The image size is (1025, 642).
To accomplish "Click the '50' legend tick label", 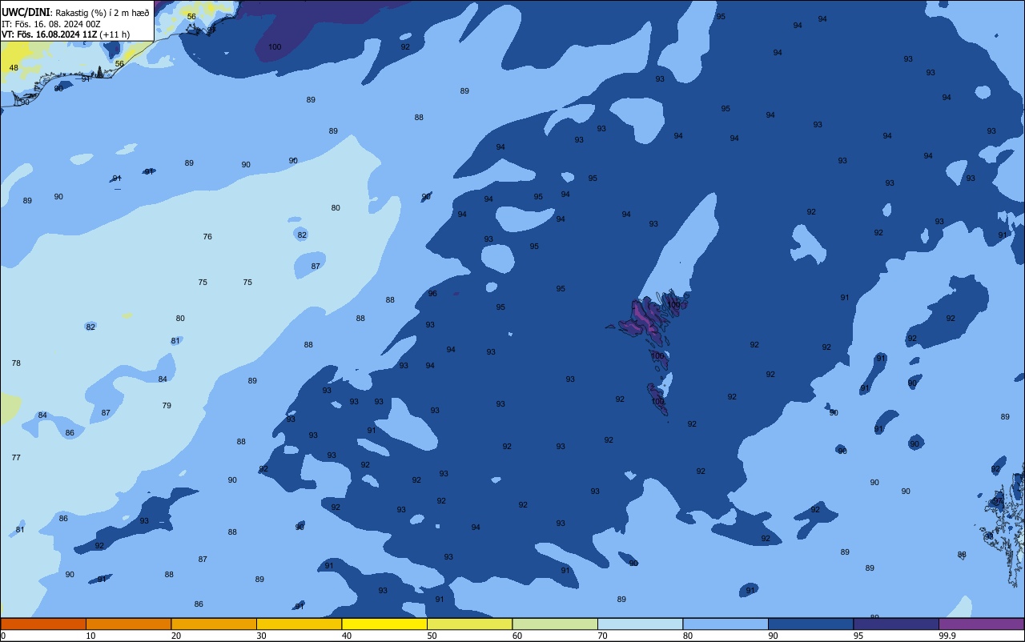I will click(432, 636).
